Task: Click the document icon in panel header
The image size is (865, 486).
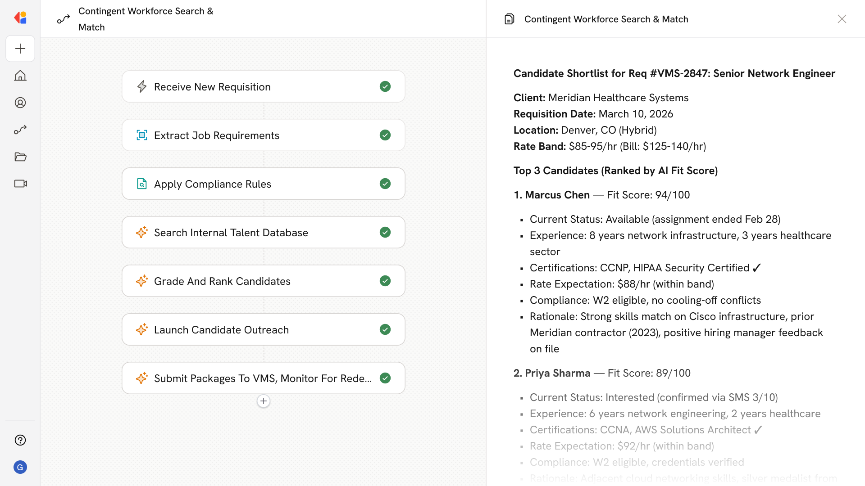Action: pos(510,19)
